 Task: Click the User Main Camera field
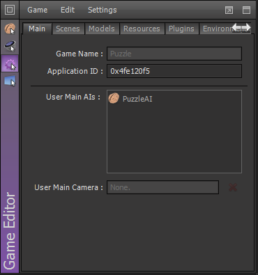tap(162, 187)
